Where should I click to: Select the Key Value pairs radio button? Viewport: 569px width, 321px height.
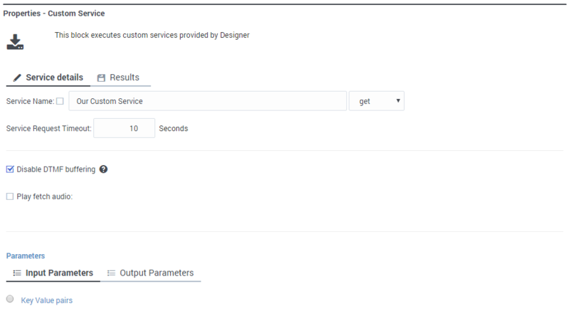10,299
